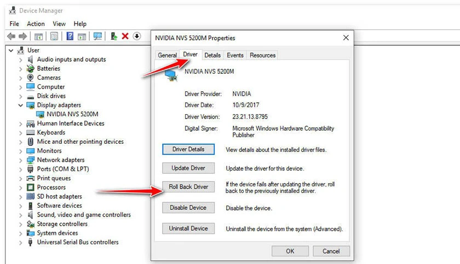
Task: Click driver version 23.21.13.8795 text
Action: tap(250, 116)
